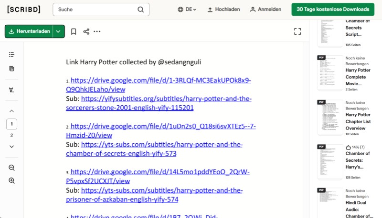382x218 pixels.
Task: Open third Google Drive link 14L5mo1pddYEoO
Action: point(158,177)
